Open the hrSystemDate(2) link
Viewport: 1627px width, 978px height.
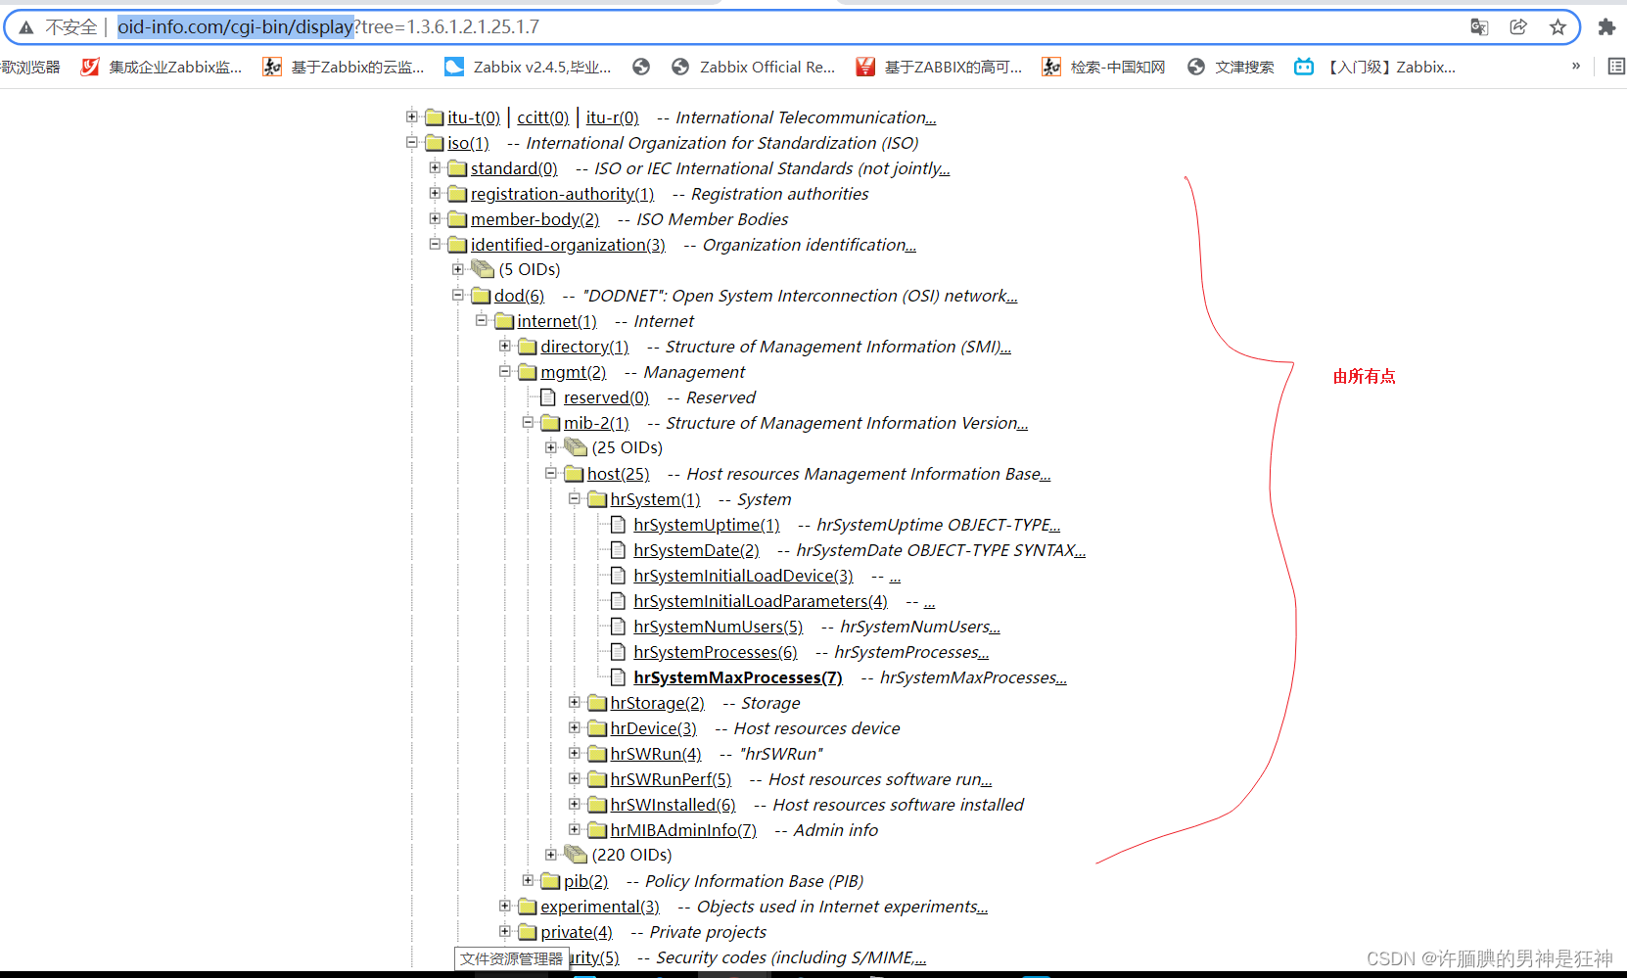696,550
